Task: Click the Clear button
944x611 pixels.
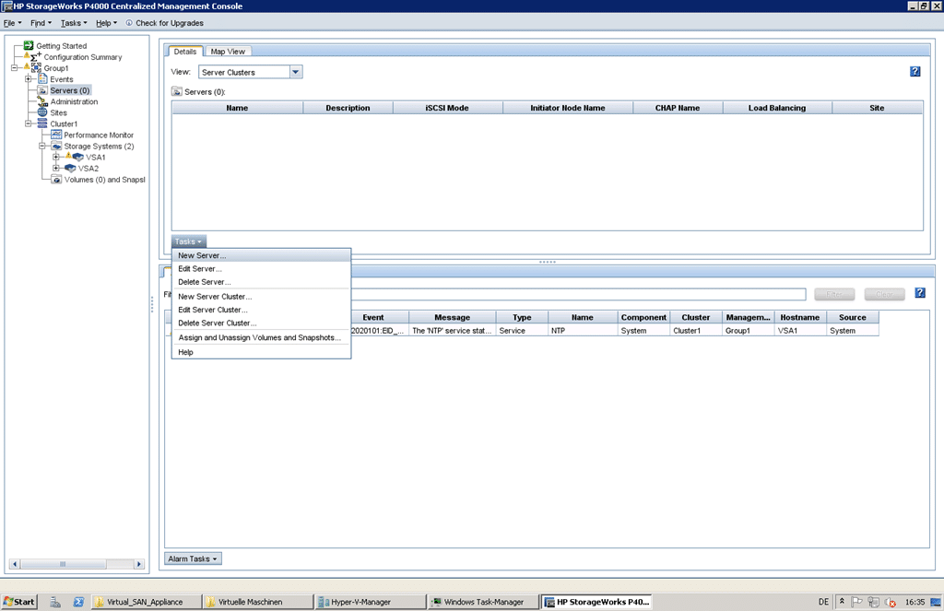Action: click(x=884, y=294)
